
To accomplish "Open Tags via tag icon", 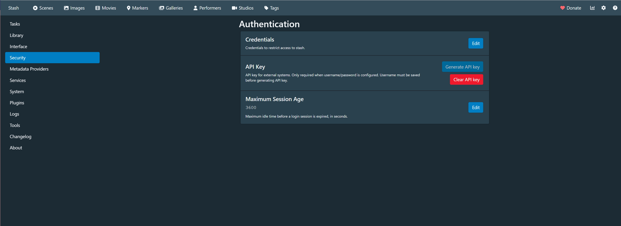I will pyautogui.click(x=266, y=8).
